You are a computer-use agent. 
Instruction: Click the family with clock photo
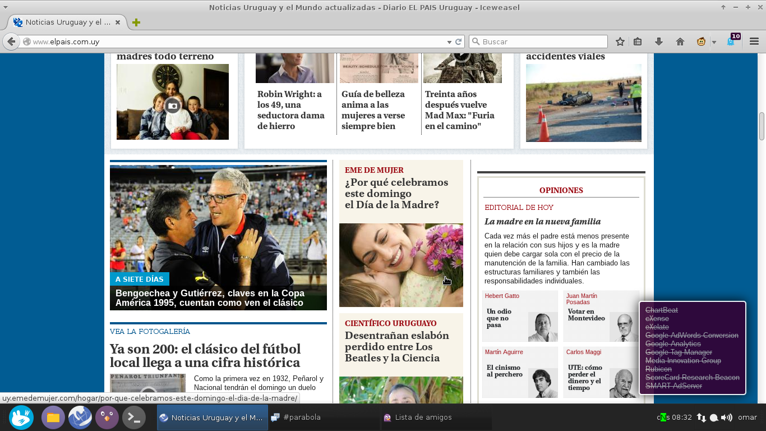(x=173, y=102)
